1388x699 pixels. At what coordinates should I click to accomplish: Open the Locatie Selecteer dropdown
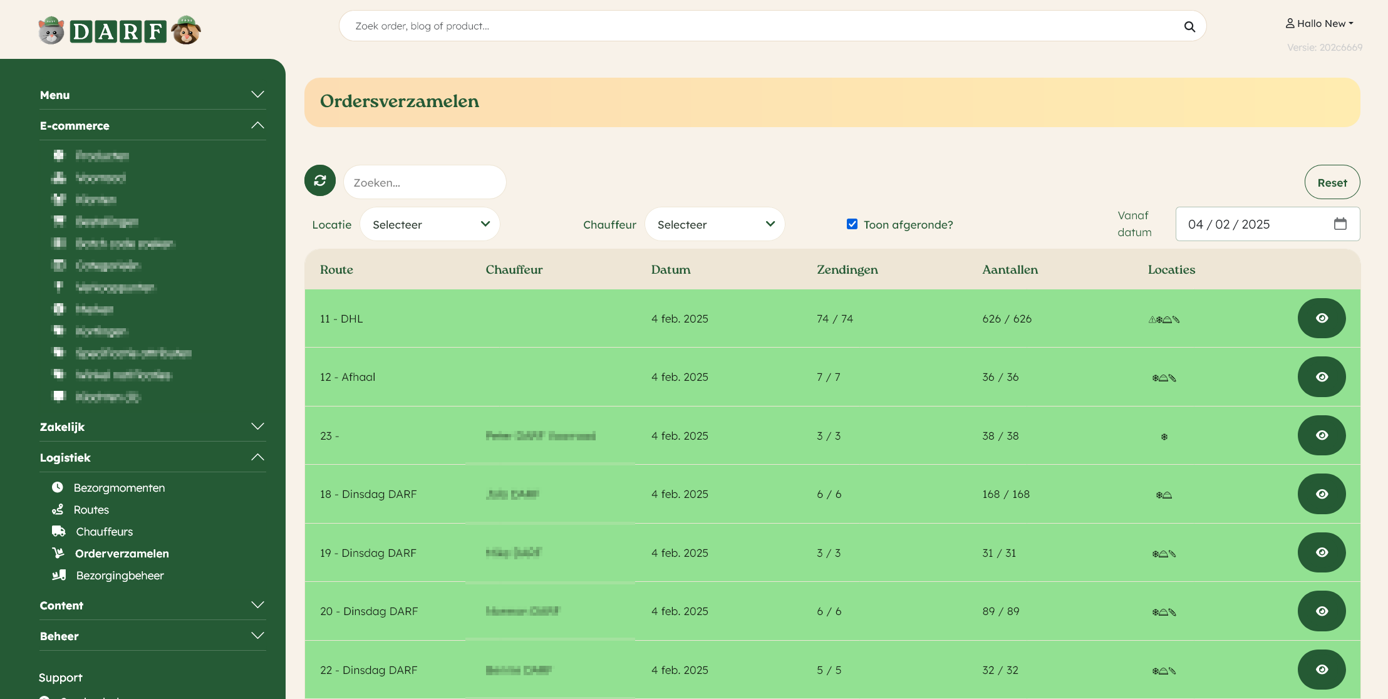430,224
